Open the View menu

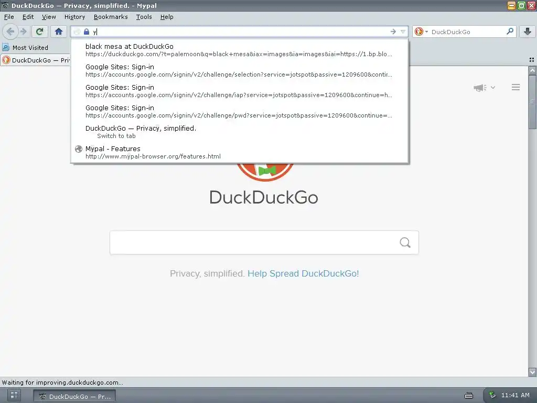[49, 17]
